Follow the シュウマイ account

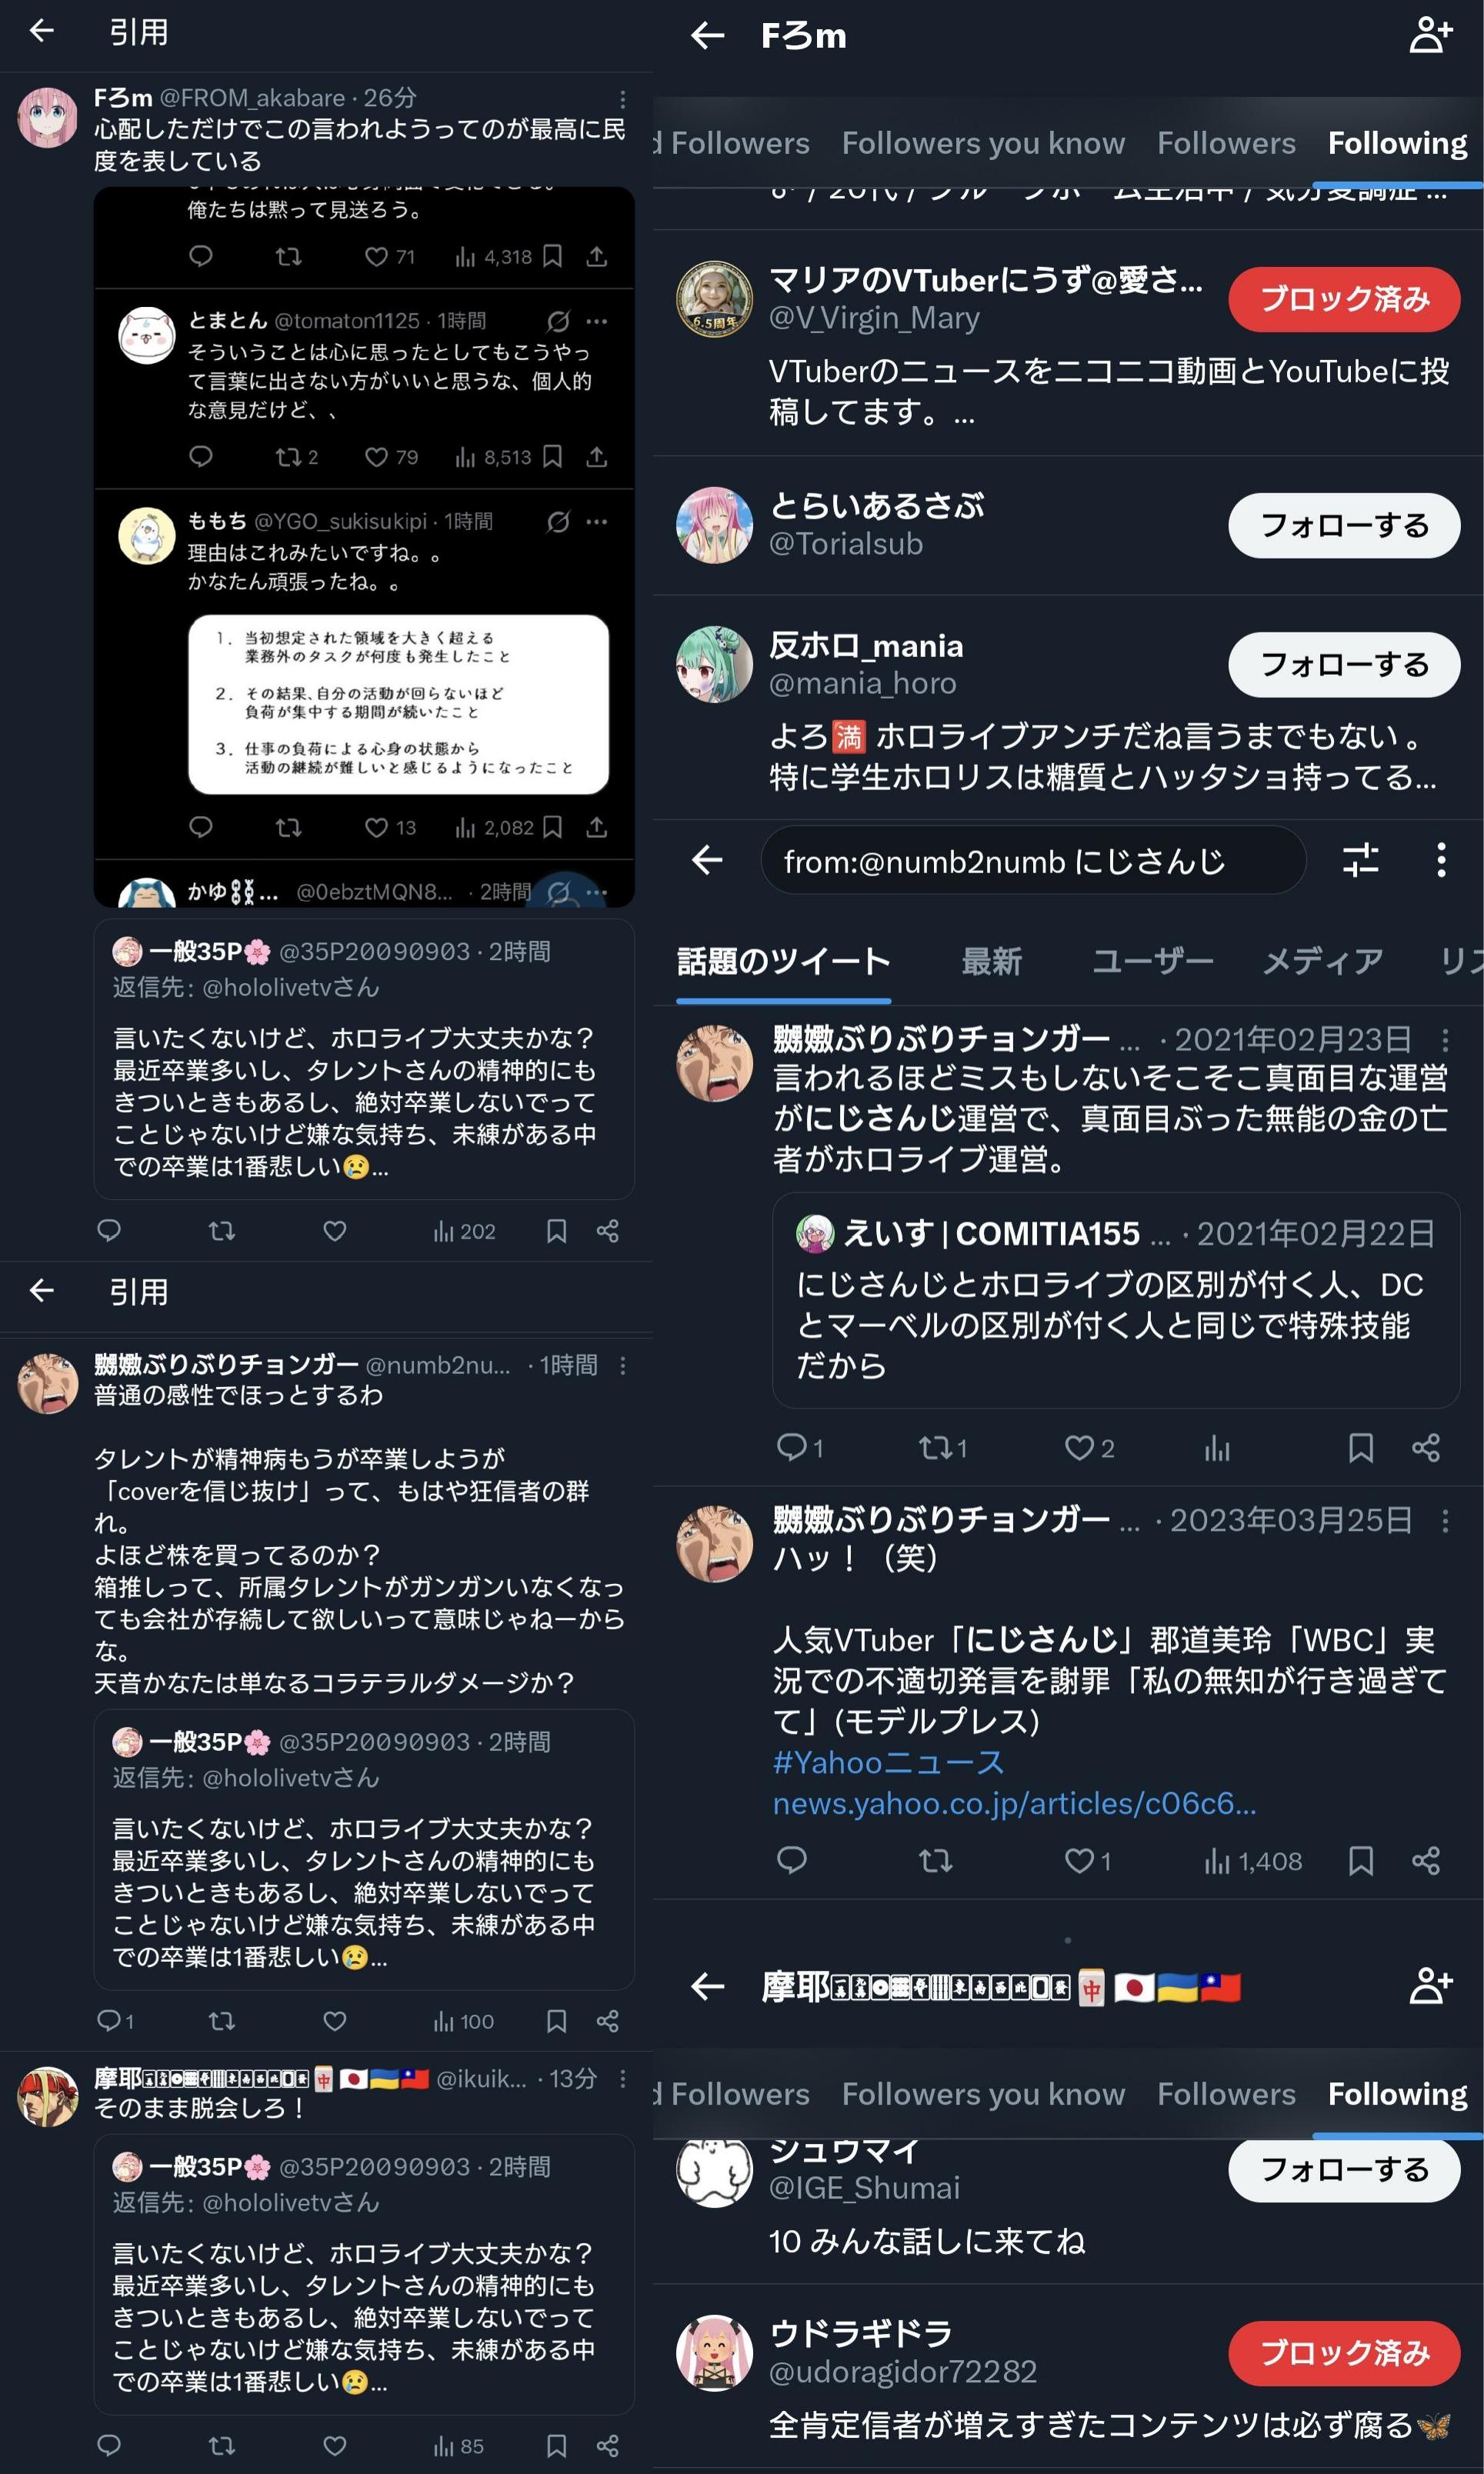coord(1344,2169)
